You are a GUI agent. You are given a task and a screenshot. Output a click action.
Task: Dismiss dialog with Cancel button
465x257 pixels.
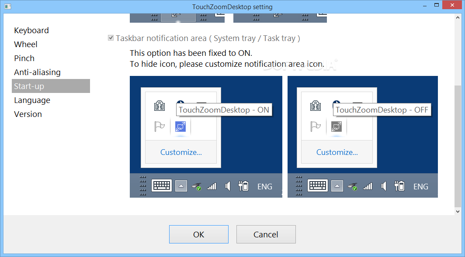pyautogui.click(x=266, y=234)
